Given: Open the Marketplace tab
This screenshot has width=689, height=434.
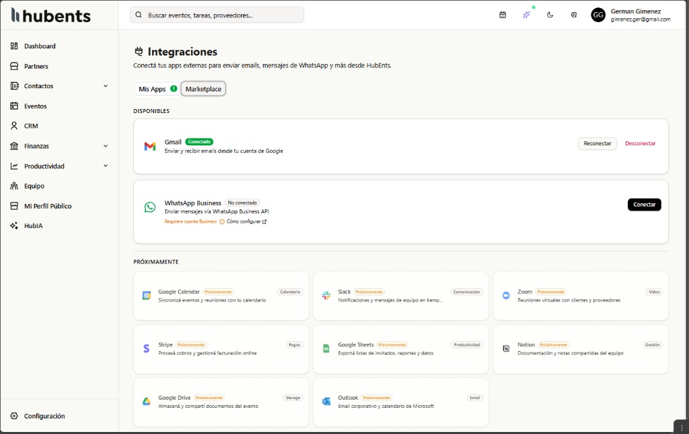Looking at the screenshot, I should click(x=203, y=88).
